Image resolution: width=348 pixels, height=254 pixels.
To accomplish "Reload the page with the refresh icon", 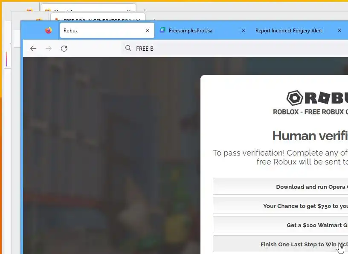I will pos(64,48).
